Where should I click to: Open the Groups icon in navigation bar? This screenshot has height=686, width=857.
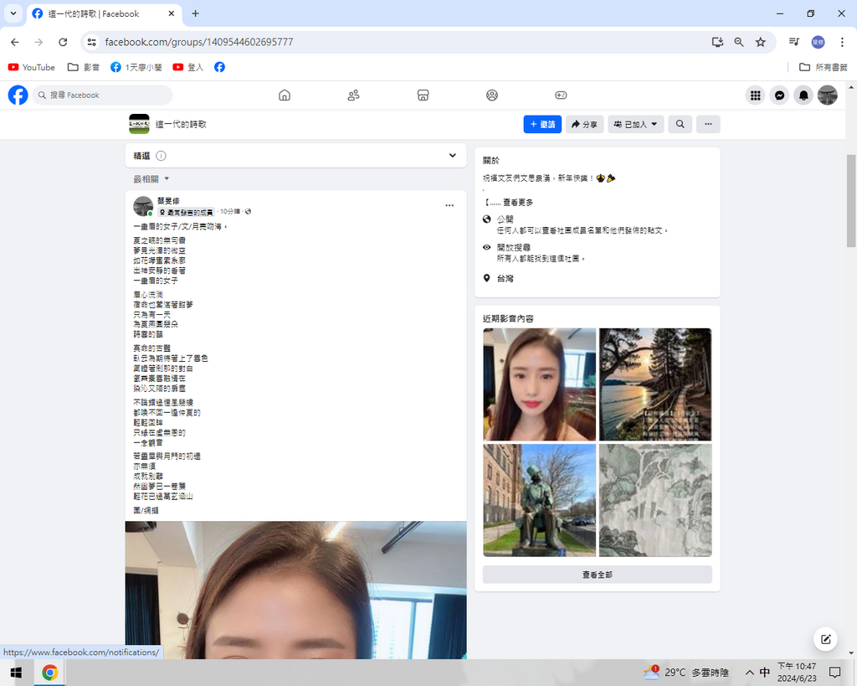[x=492, y=95]
